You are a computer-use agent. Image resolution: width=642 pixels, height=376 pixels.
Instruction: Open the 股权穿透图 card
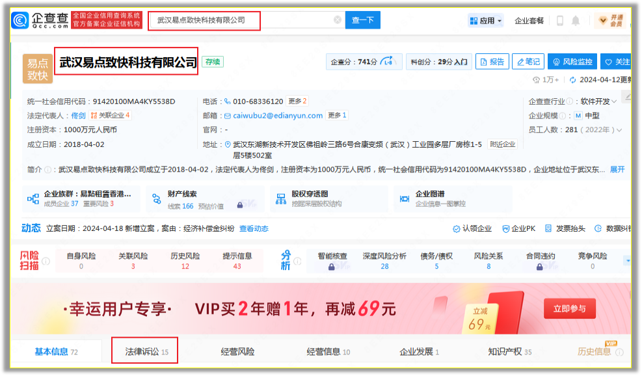[328, 198]
